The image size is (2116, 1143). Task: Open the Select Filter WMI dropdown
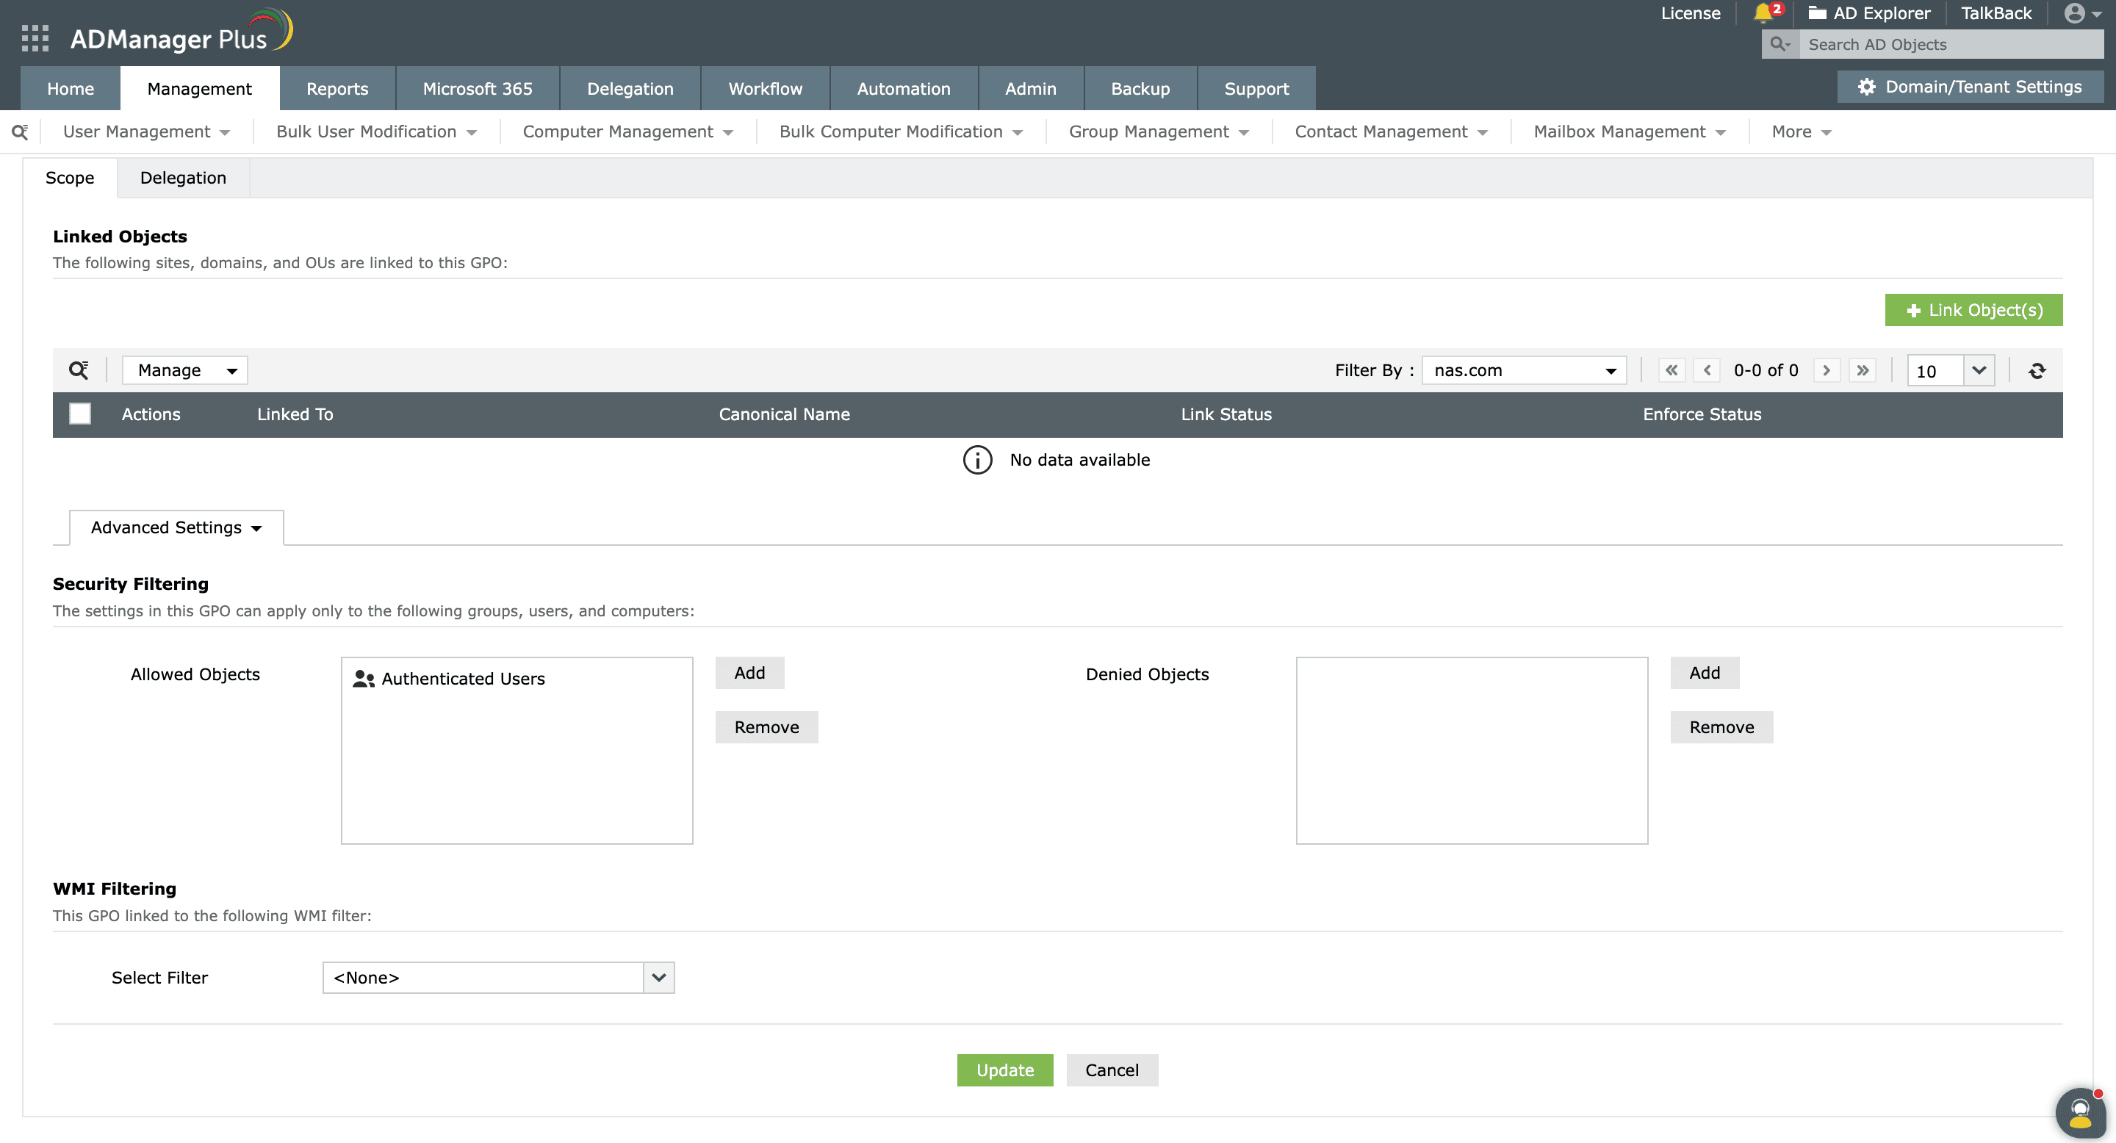point(498,977)
